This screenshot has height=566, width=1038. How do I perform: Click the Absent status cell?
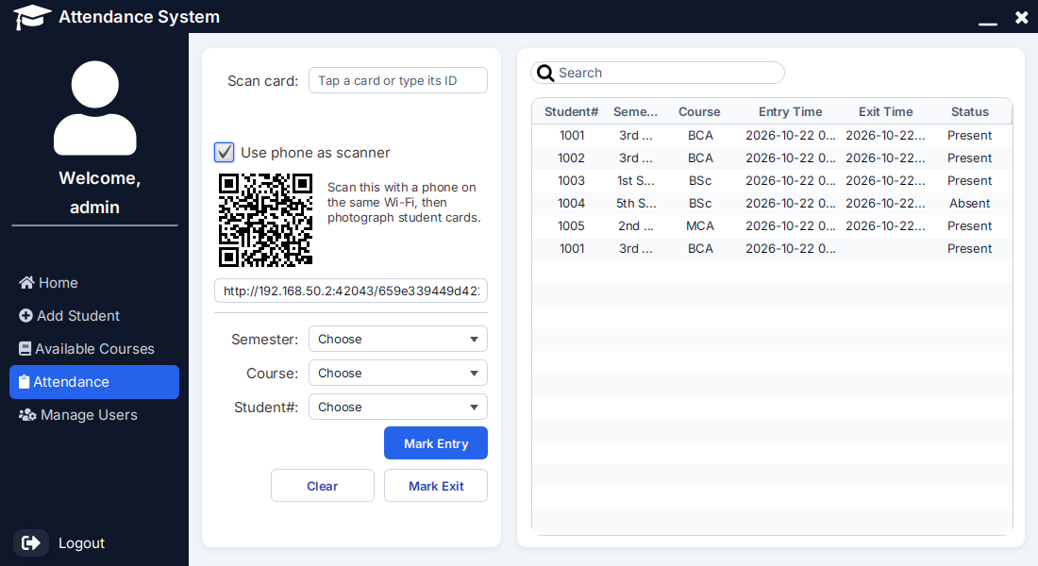(x=970, y=203)
